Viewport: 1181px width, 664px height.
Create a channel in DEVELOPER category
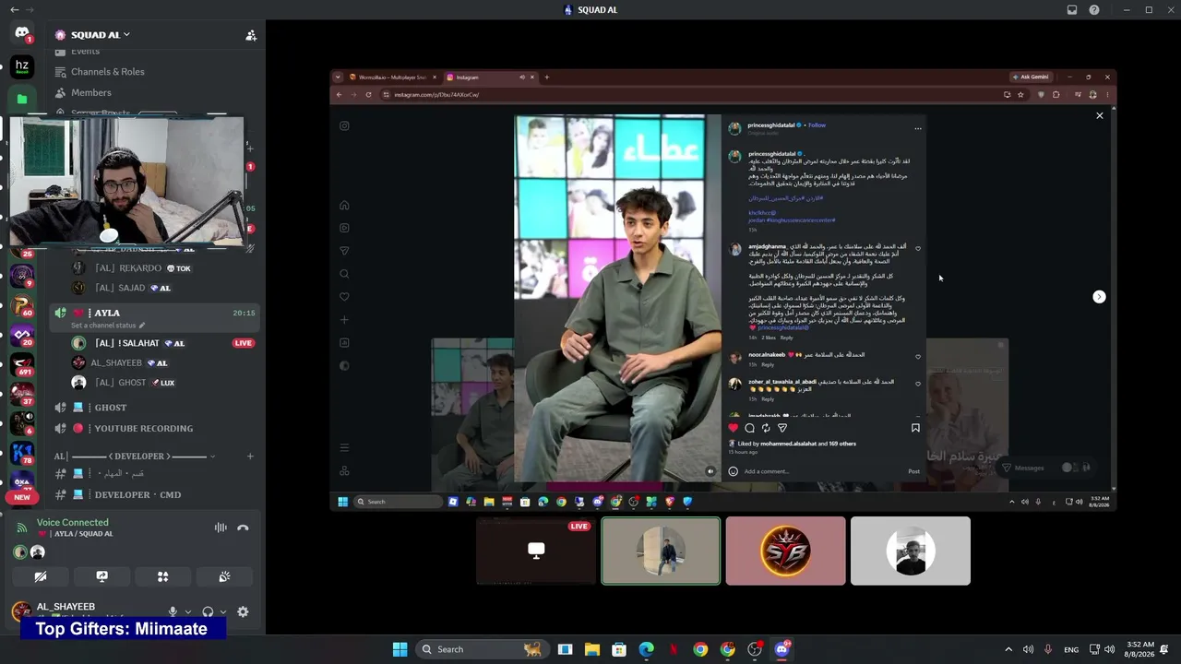250,456
